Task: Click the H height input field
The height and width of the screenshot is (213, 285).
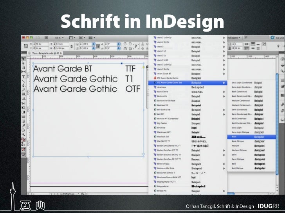Action: coord(62,48)
